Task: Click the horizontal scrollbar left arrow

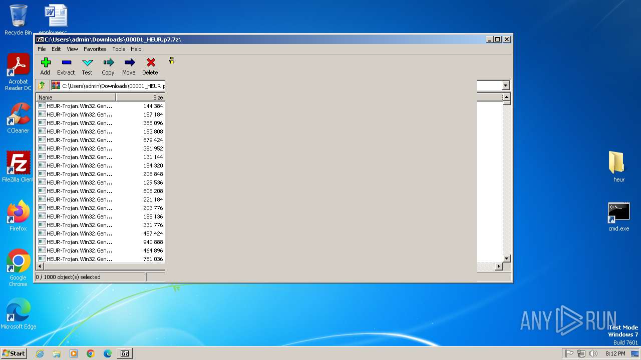Action: 41,266
